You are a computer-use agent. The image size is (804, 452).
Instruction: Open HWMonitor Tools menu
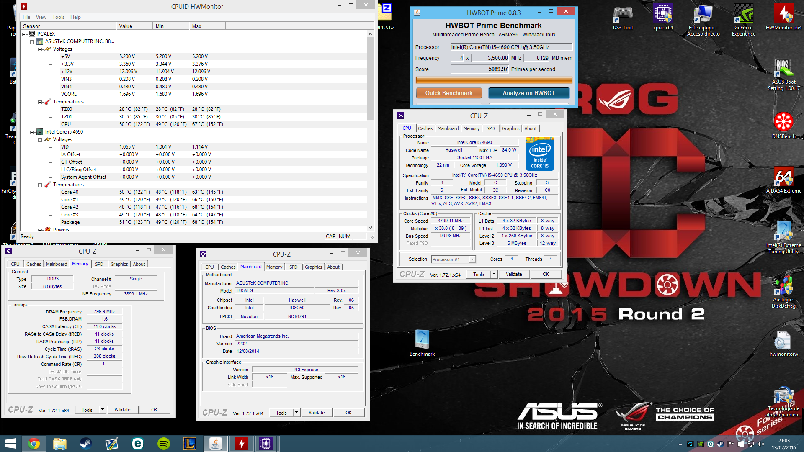[58, 17]
